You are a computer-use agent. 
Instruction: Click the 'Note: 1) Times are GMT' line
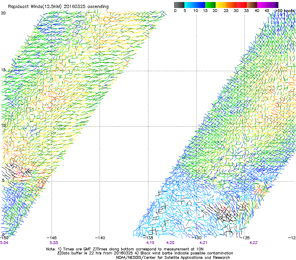click(125, 249)
